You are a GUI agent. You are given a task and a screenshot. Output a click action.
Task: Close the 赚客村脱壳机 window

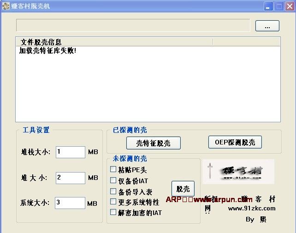point(290,6)
